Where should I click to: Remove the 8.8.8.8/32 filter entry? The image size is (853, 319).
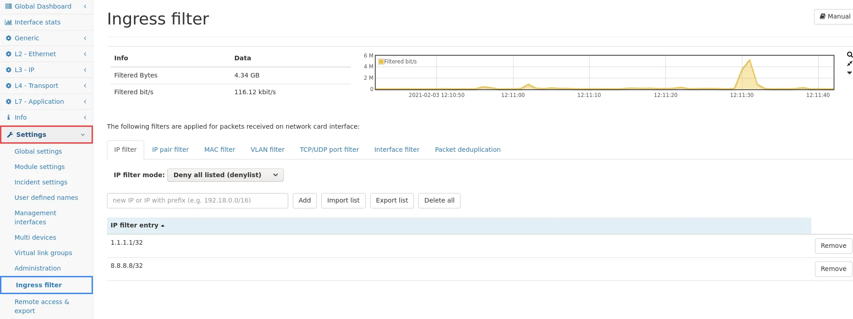click(833, 269)
